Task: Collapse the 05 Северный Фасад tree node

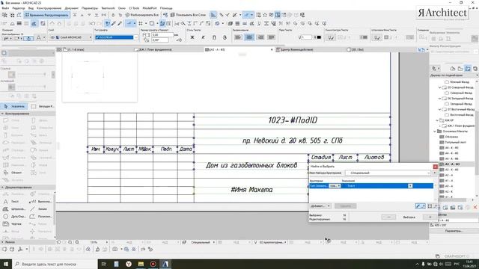Action: [440, 87]
